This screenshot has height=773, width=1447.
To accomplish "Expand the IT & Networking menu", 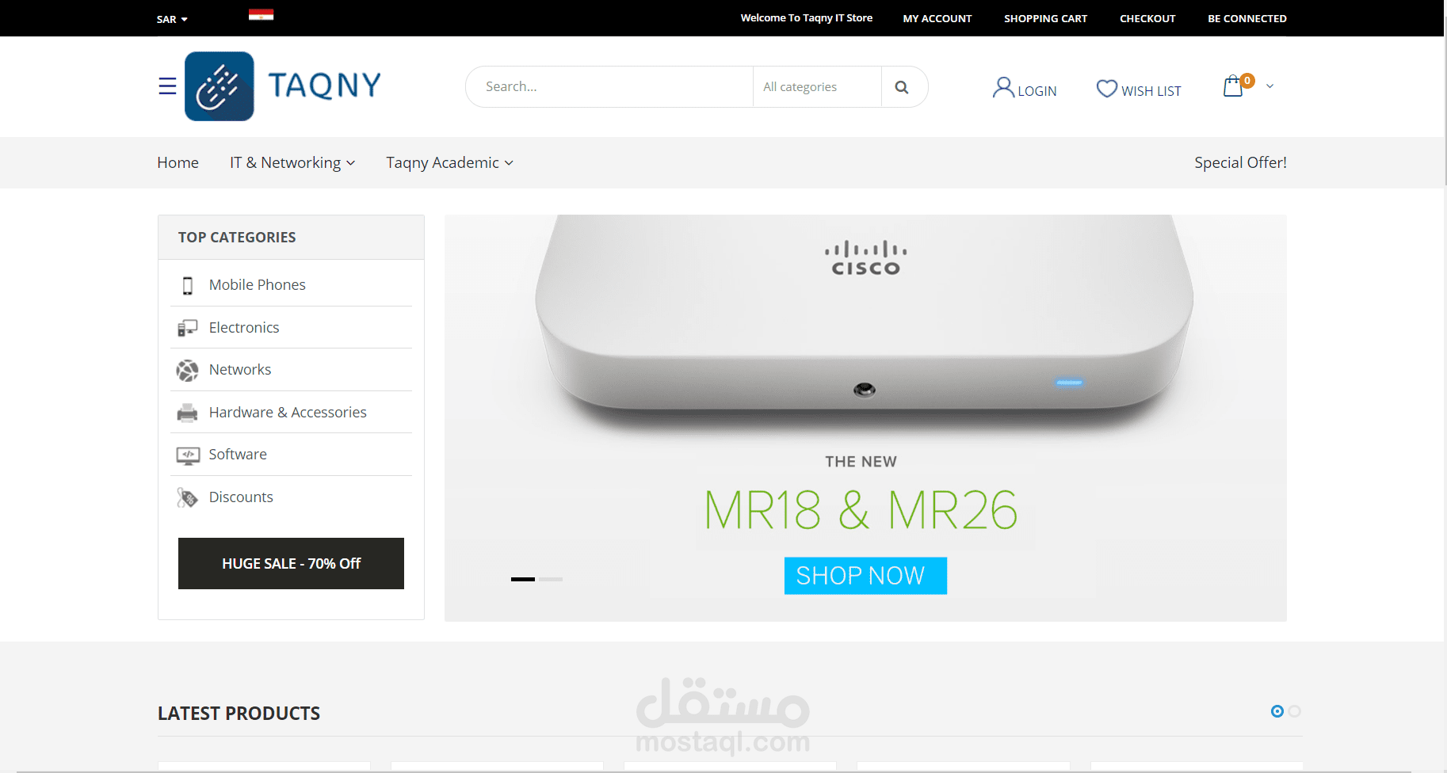I will tap(292, 162).
